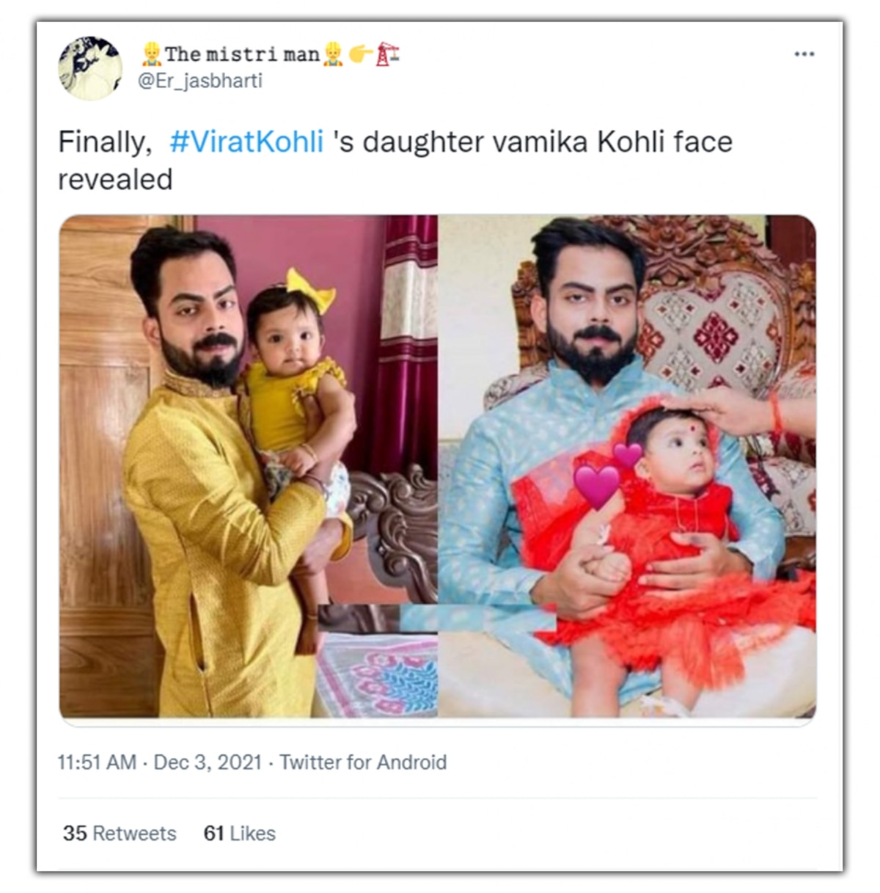The height and width of the screenshot is (893, 880).
Task: Click the Dec 3, 2021 date
Action: 208,762
